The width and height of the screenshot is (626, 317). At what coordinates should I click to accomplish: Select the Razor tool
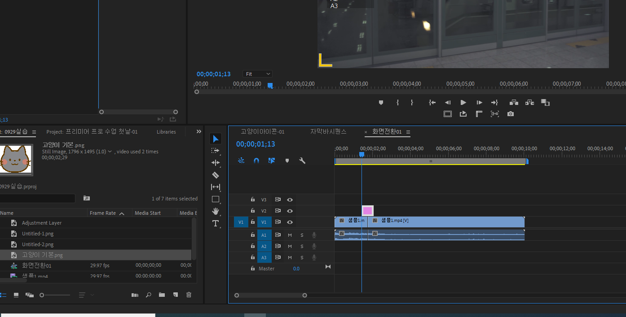(x=216, y=175)
